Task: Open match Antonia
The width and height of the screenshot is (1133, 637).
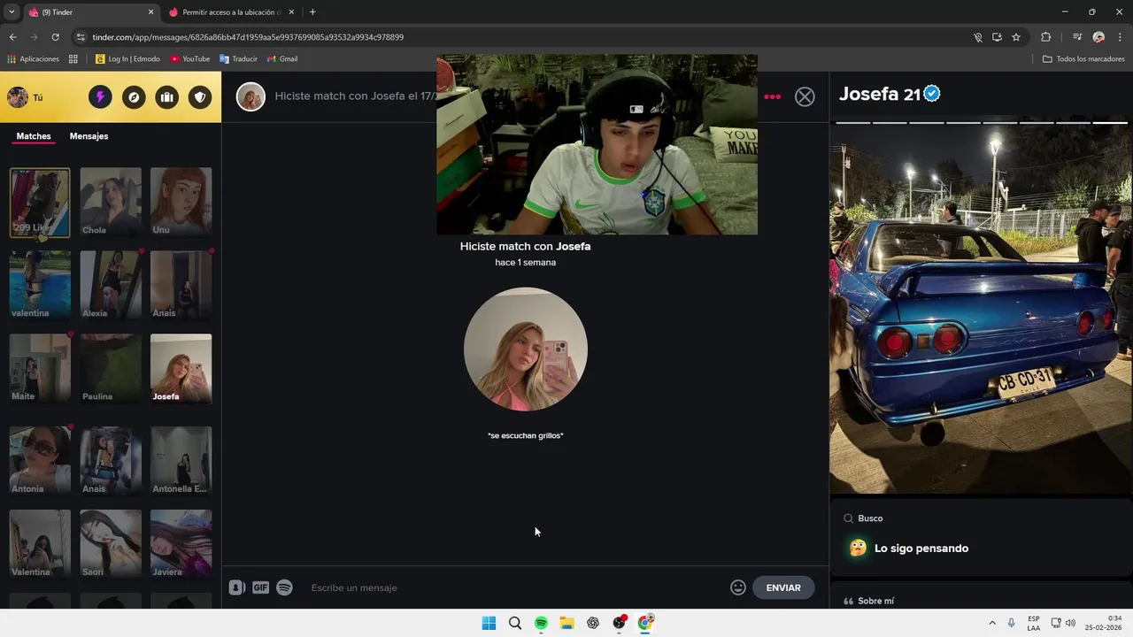Action: pos(40,461)
